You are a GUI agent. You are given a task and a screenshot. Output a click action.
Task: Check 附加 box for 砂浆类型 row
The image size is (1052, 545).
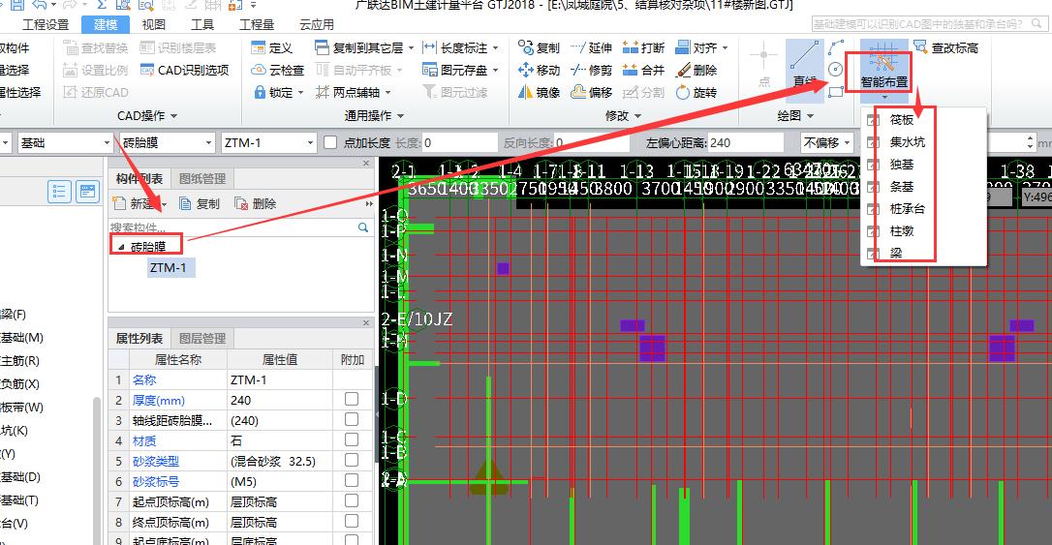tap(352, 461)
